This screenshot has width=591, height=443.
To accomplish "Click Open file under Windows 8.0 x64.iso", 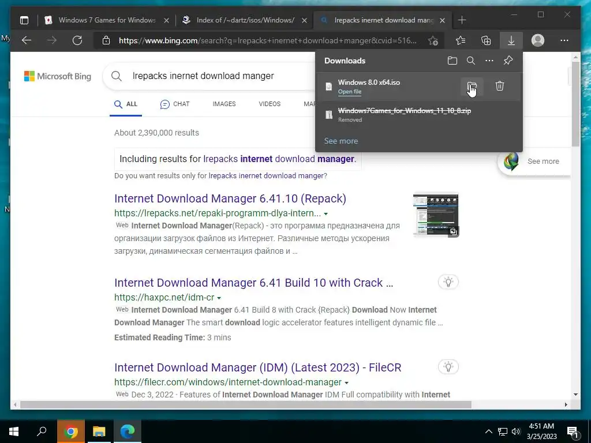I will point(349,92).
